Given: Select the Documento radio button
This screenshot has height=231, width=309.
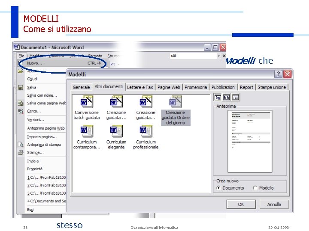Looking at the screenshot, I should coord(218,188).
